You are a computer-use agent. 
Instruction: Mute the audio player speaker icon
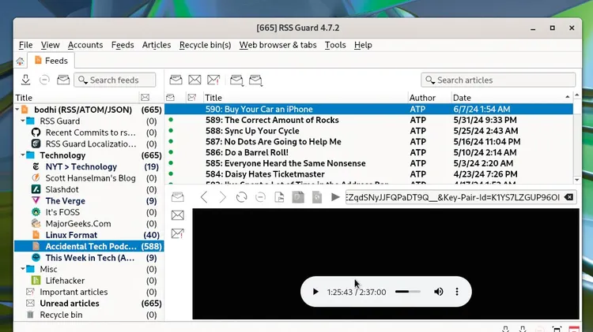(438, 292)
